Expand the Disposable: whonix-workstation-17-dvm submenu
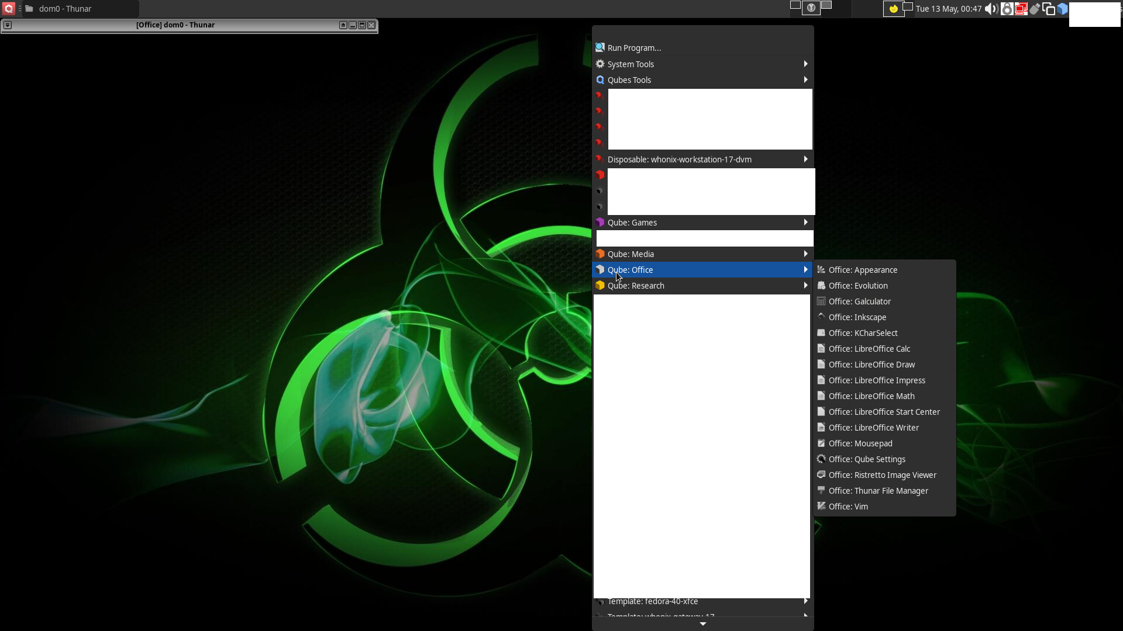 coord(680,159)
